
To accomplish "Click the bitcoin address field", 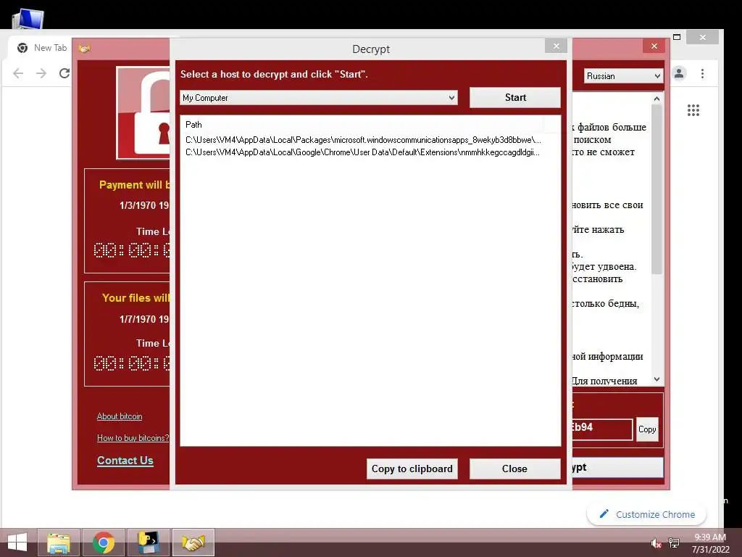I will (x=602, y=429).
